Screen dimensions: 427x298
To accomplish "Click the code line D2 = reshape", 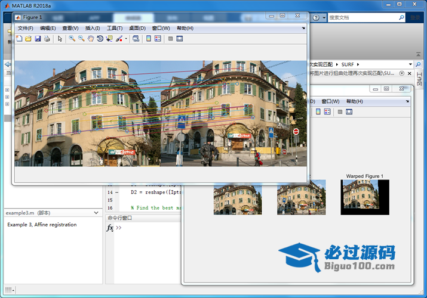I will click(155, 193).
